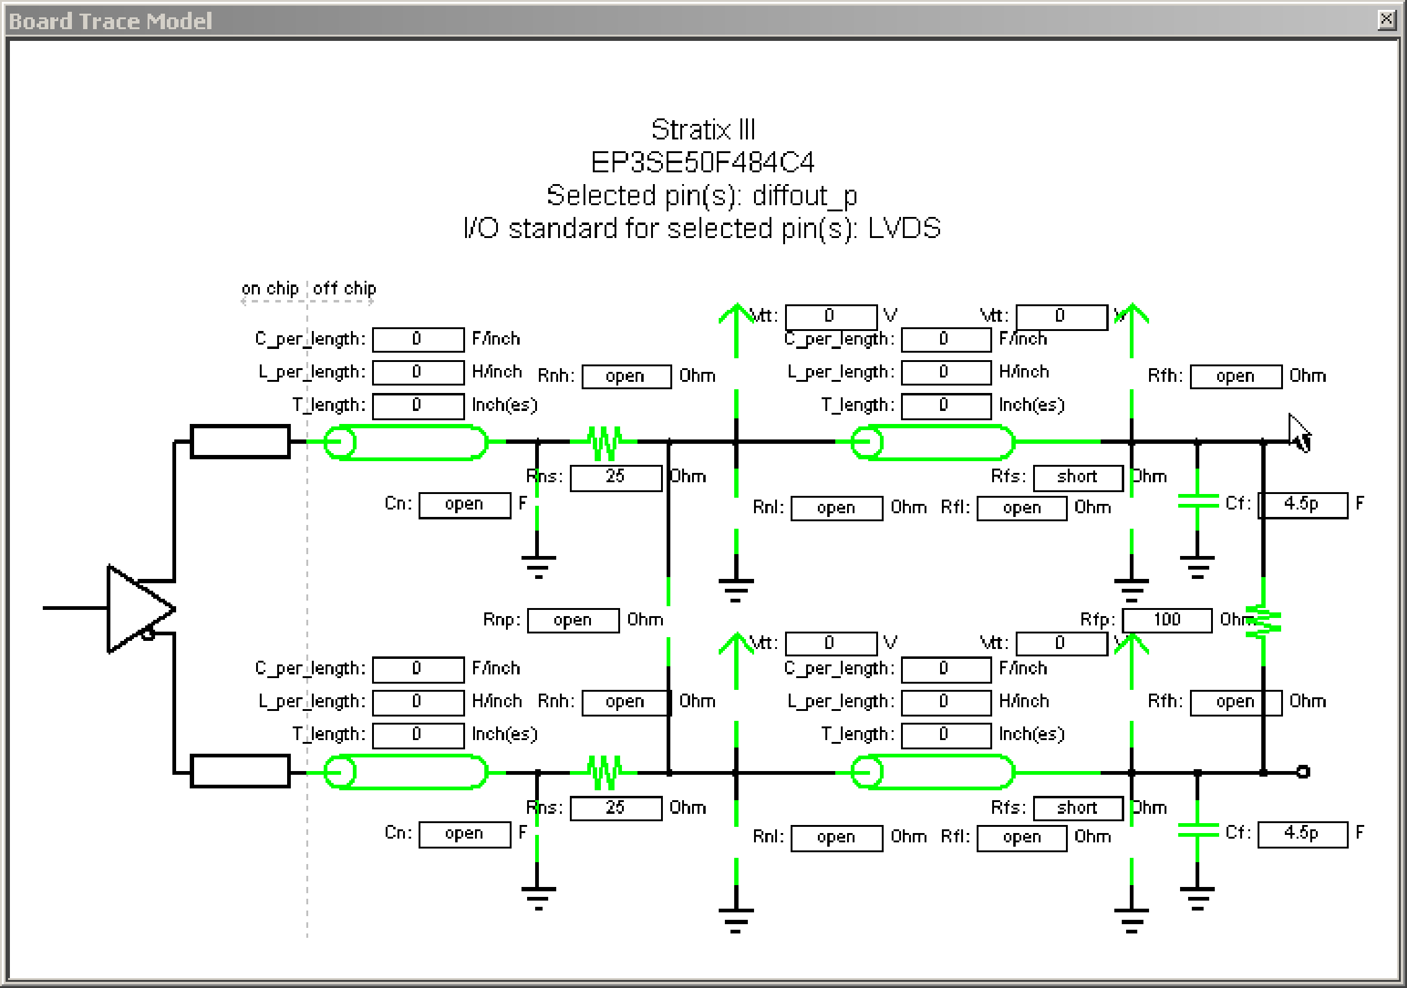This screenshot has height=988, width=1407.
Task: Click the Rnp open Ohm field
Action: (x=572, y=620)
